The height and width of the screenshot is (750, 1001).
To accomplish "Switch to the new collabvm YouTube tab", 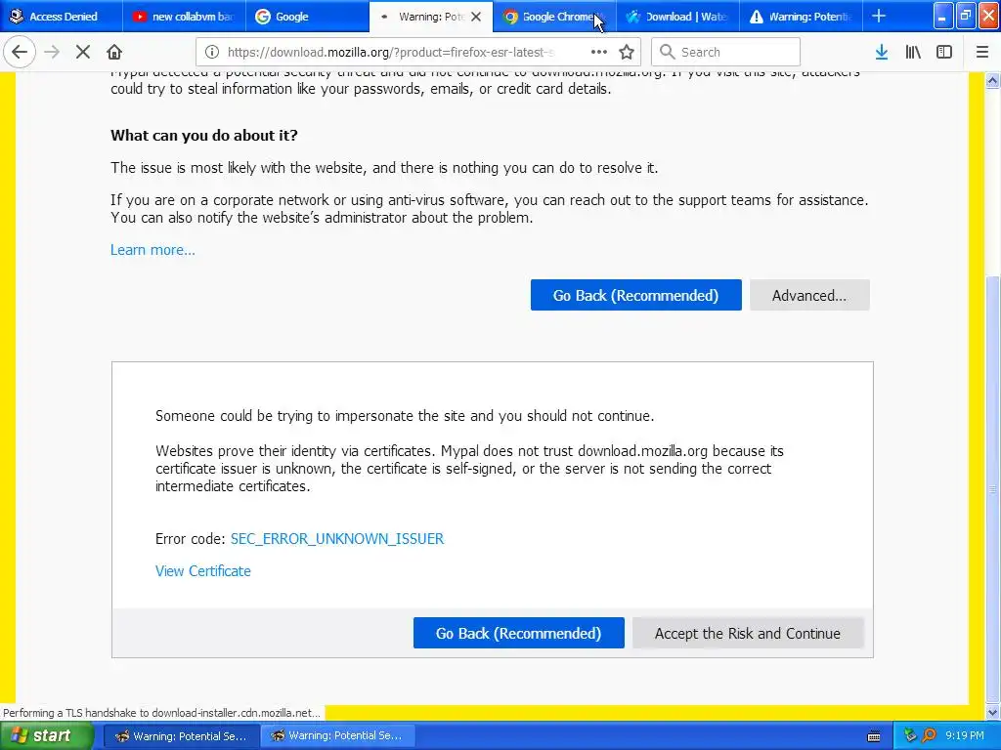I will 185,17.
